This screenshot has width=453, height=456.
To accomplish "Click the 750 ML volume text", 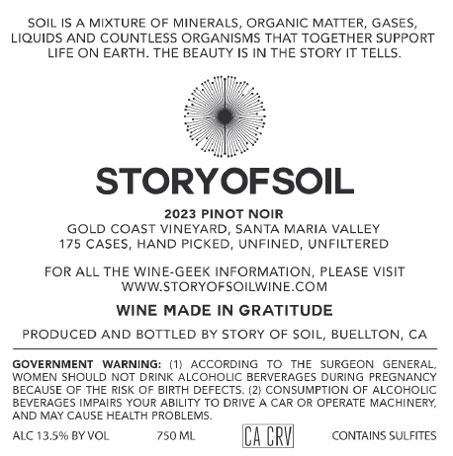I will (176, 436).
